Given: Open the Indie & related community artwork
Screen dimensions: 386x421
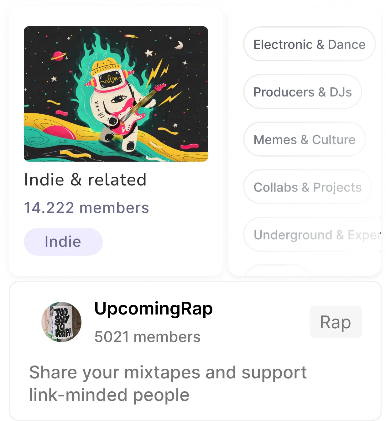Looking at the screenshot, I should pyautogui.click(x=116, y=94).
